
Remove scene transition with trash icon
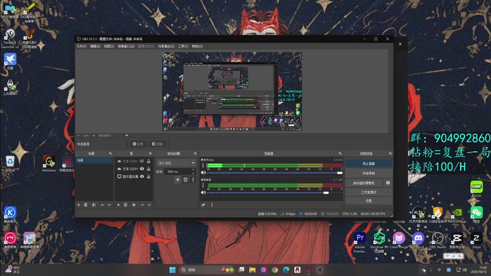185,180
